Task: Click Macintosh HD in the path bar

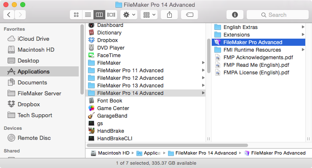Action: (111, 153)
